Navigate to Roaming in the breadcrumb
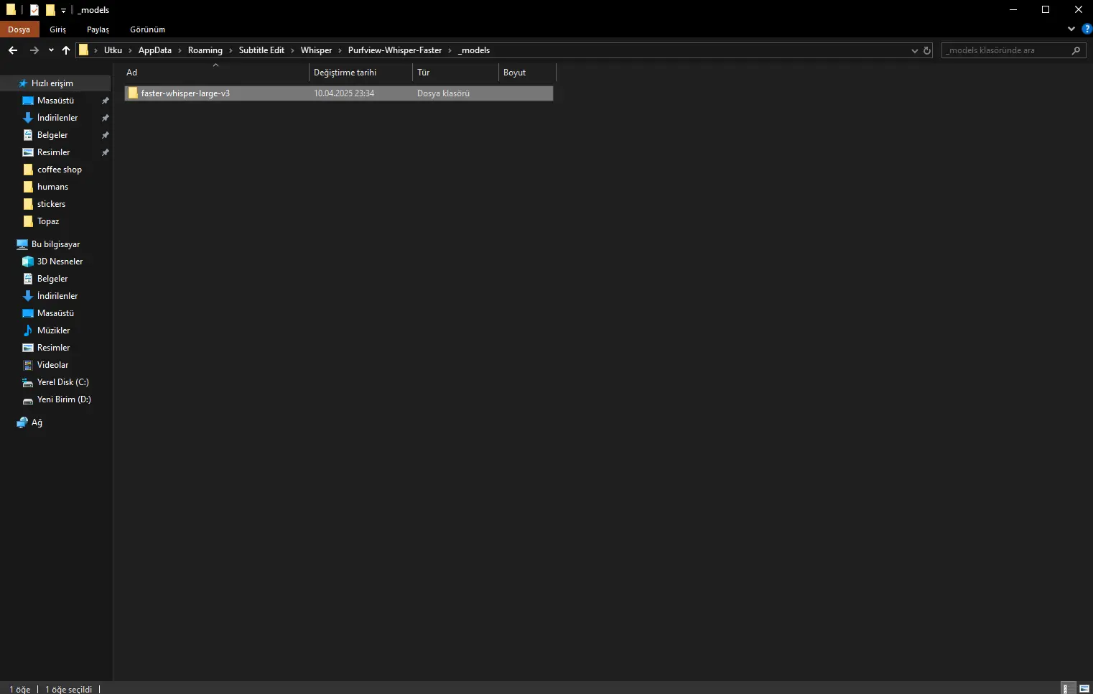The width and height of the screenshot is (1093, 694). pyautogui.click(x=205, y=50)
